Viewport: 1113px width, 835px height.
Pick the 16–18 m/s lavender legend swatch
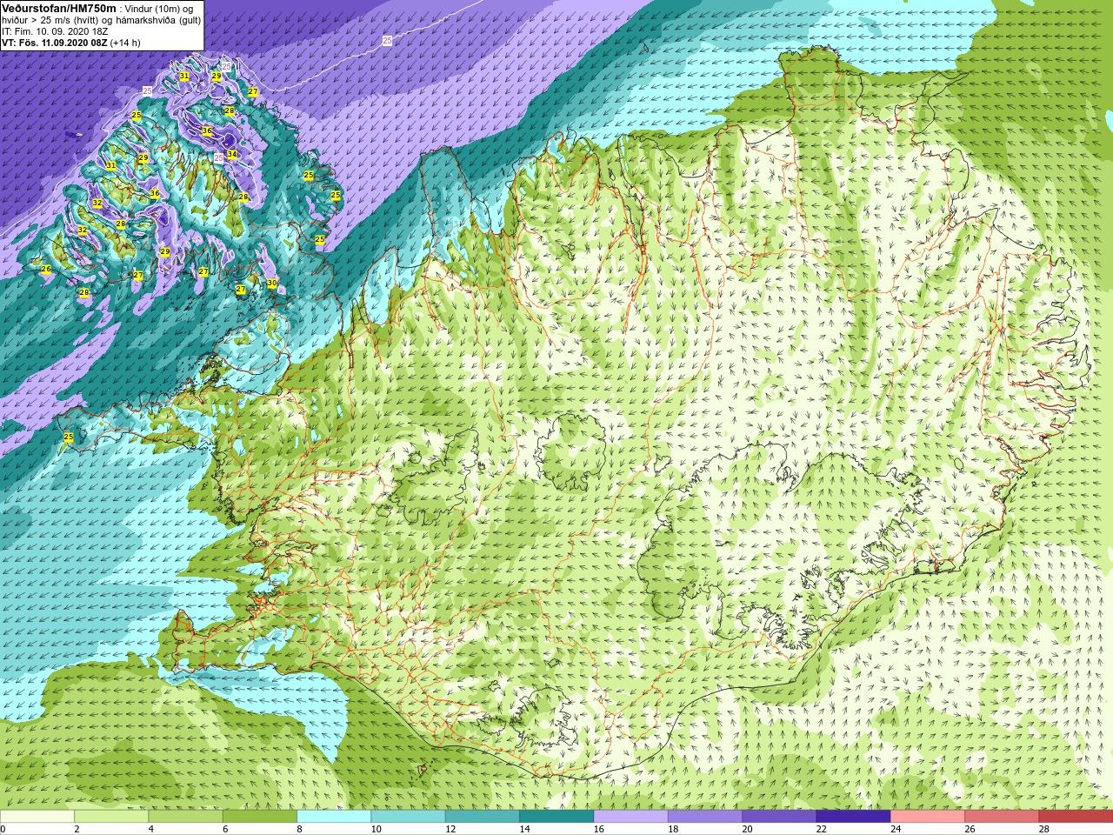pyautogui.click(x=630, y=817)
